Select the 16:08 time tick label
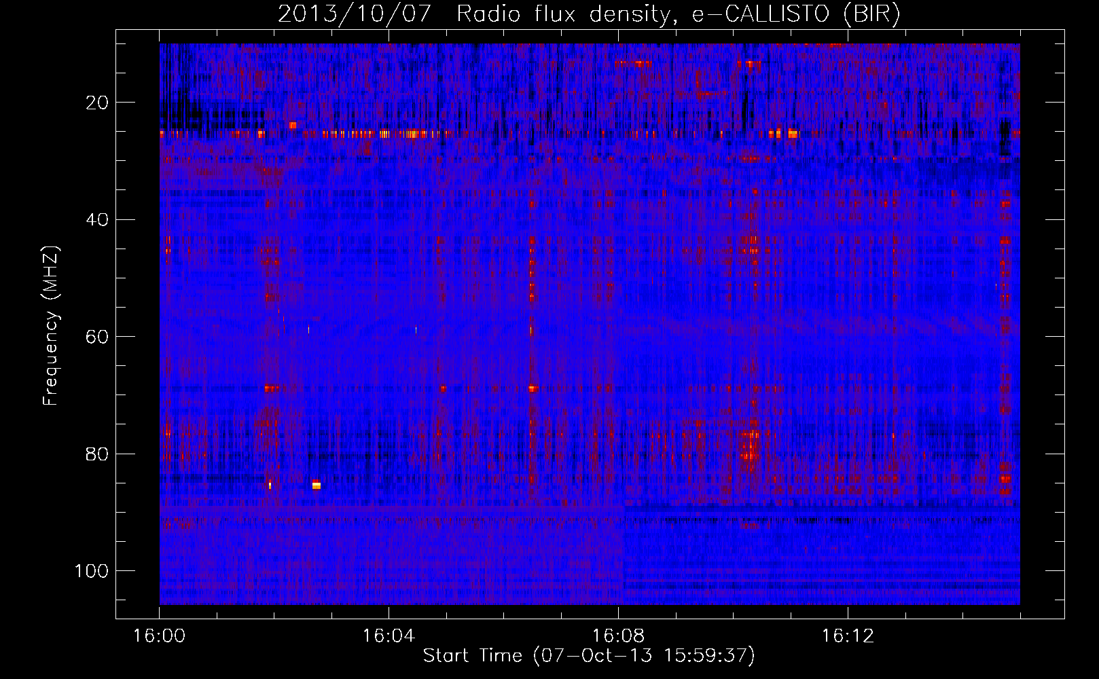The height and width of the screenshot is (679, 1099). click(618, 637)
